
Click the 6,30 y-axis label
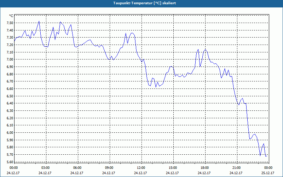pyautogui.click(x=10, y=111)
